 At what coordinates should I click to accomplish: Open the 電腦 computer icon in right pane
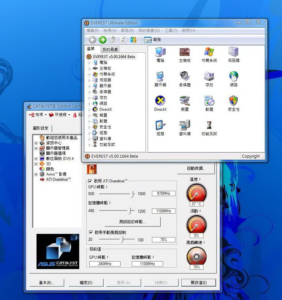pos(160,55)
